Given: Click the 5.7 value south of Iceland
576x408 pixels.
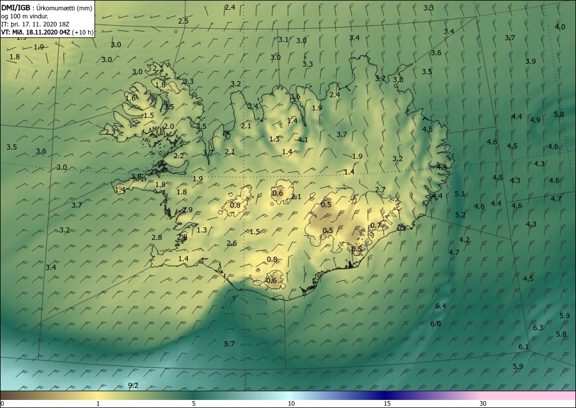Looking at the screenshot, I should tap(229, 344).
